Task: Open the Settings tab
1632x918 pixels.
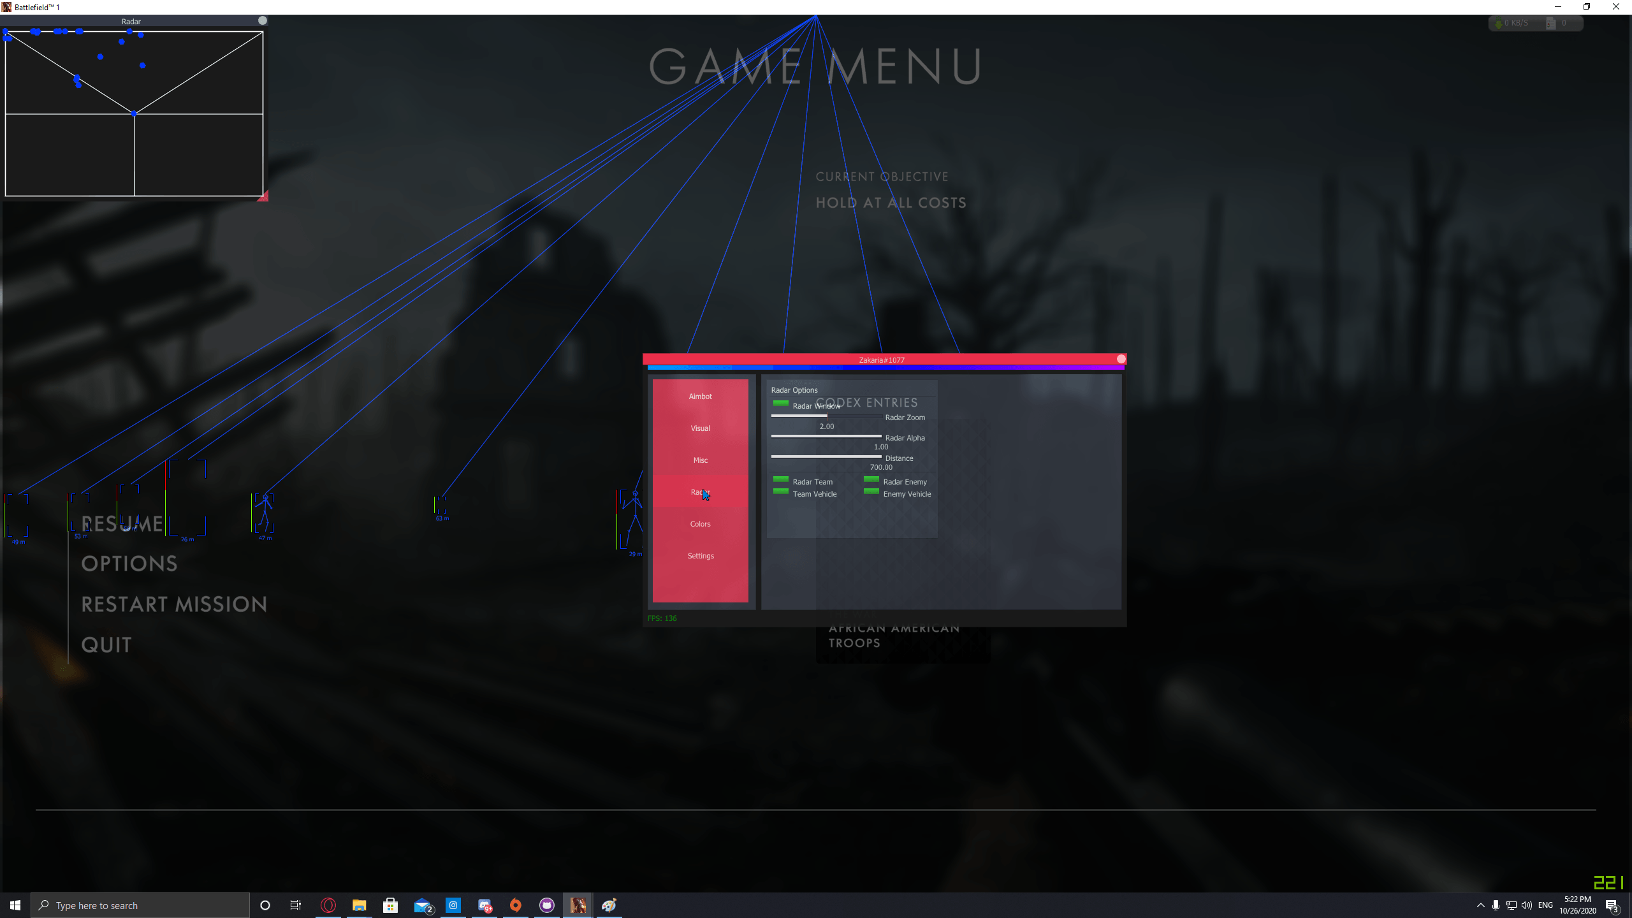Action: click(x=700, y=556)
